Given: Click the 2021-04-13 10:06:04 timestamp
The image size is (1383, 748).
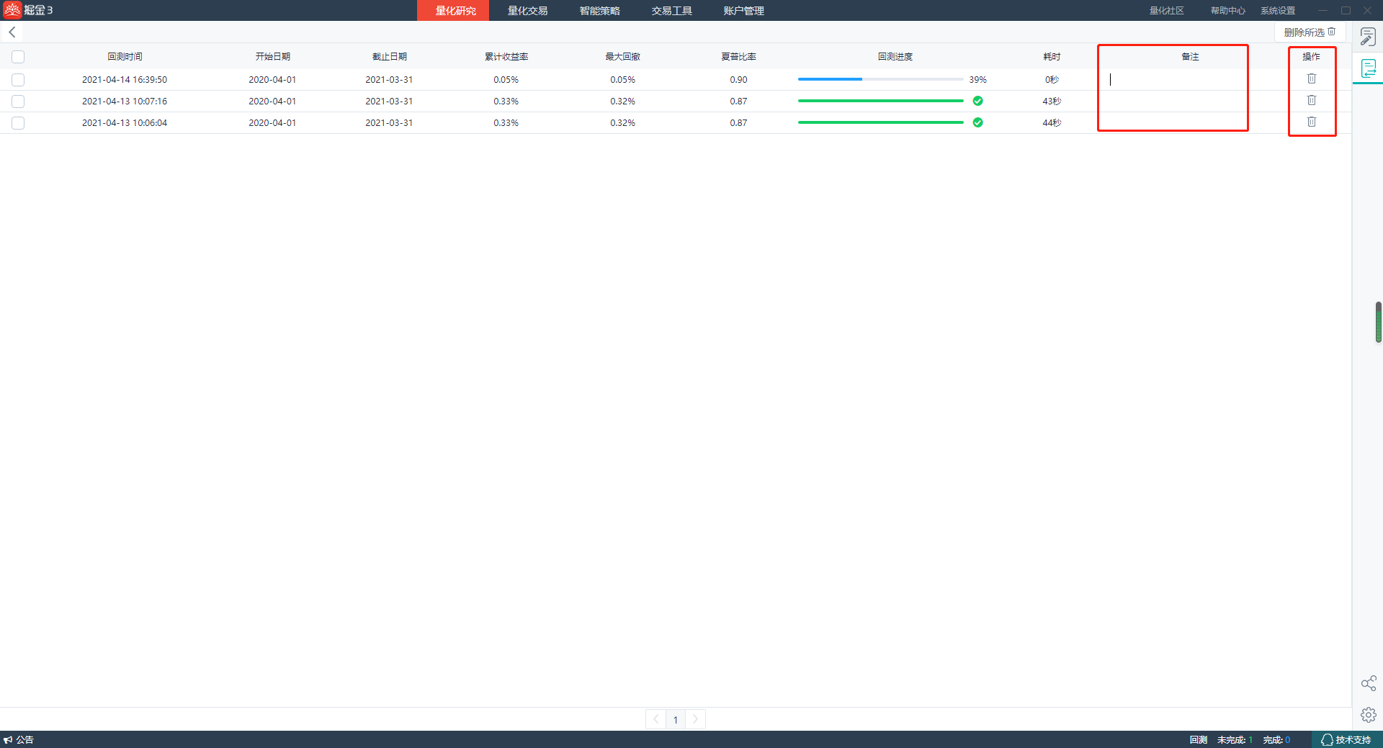Looking at the screenshot, I should (x=125, y=123).
